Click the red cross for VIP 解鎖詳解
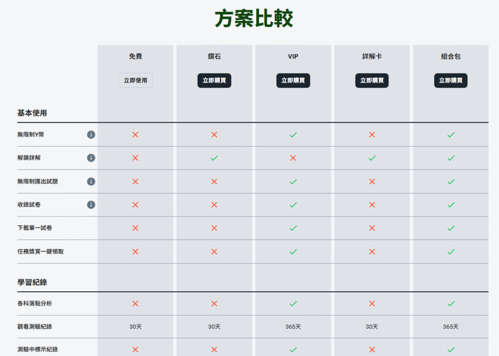 pyautogui.click(x=293, y=158)
